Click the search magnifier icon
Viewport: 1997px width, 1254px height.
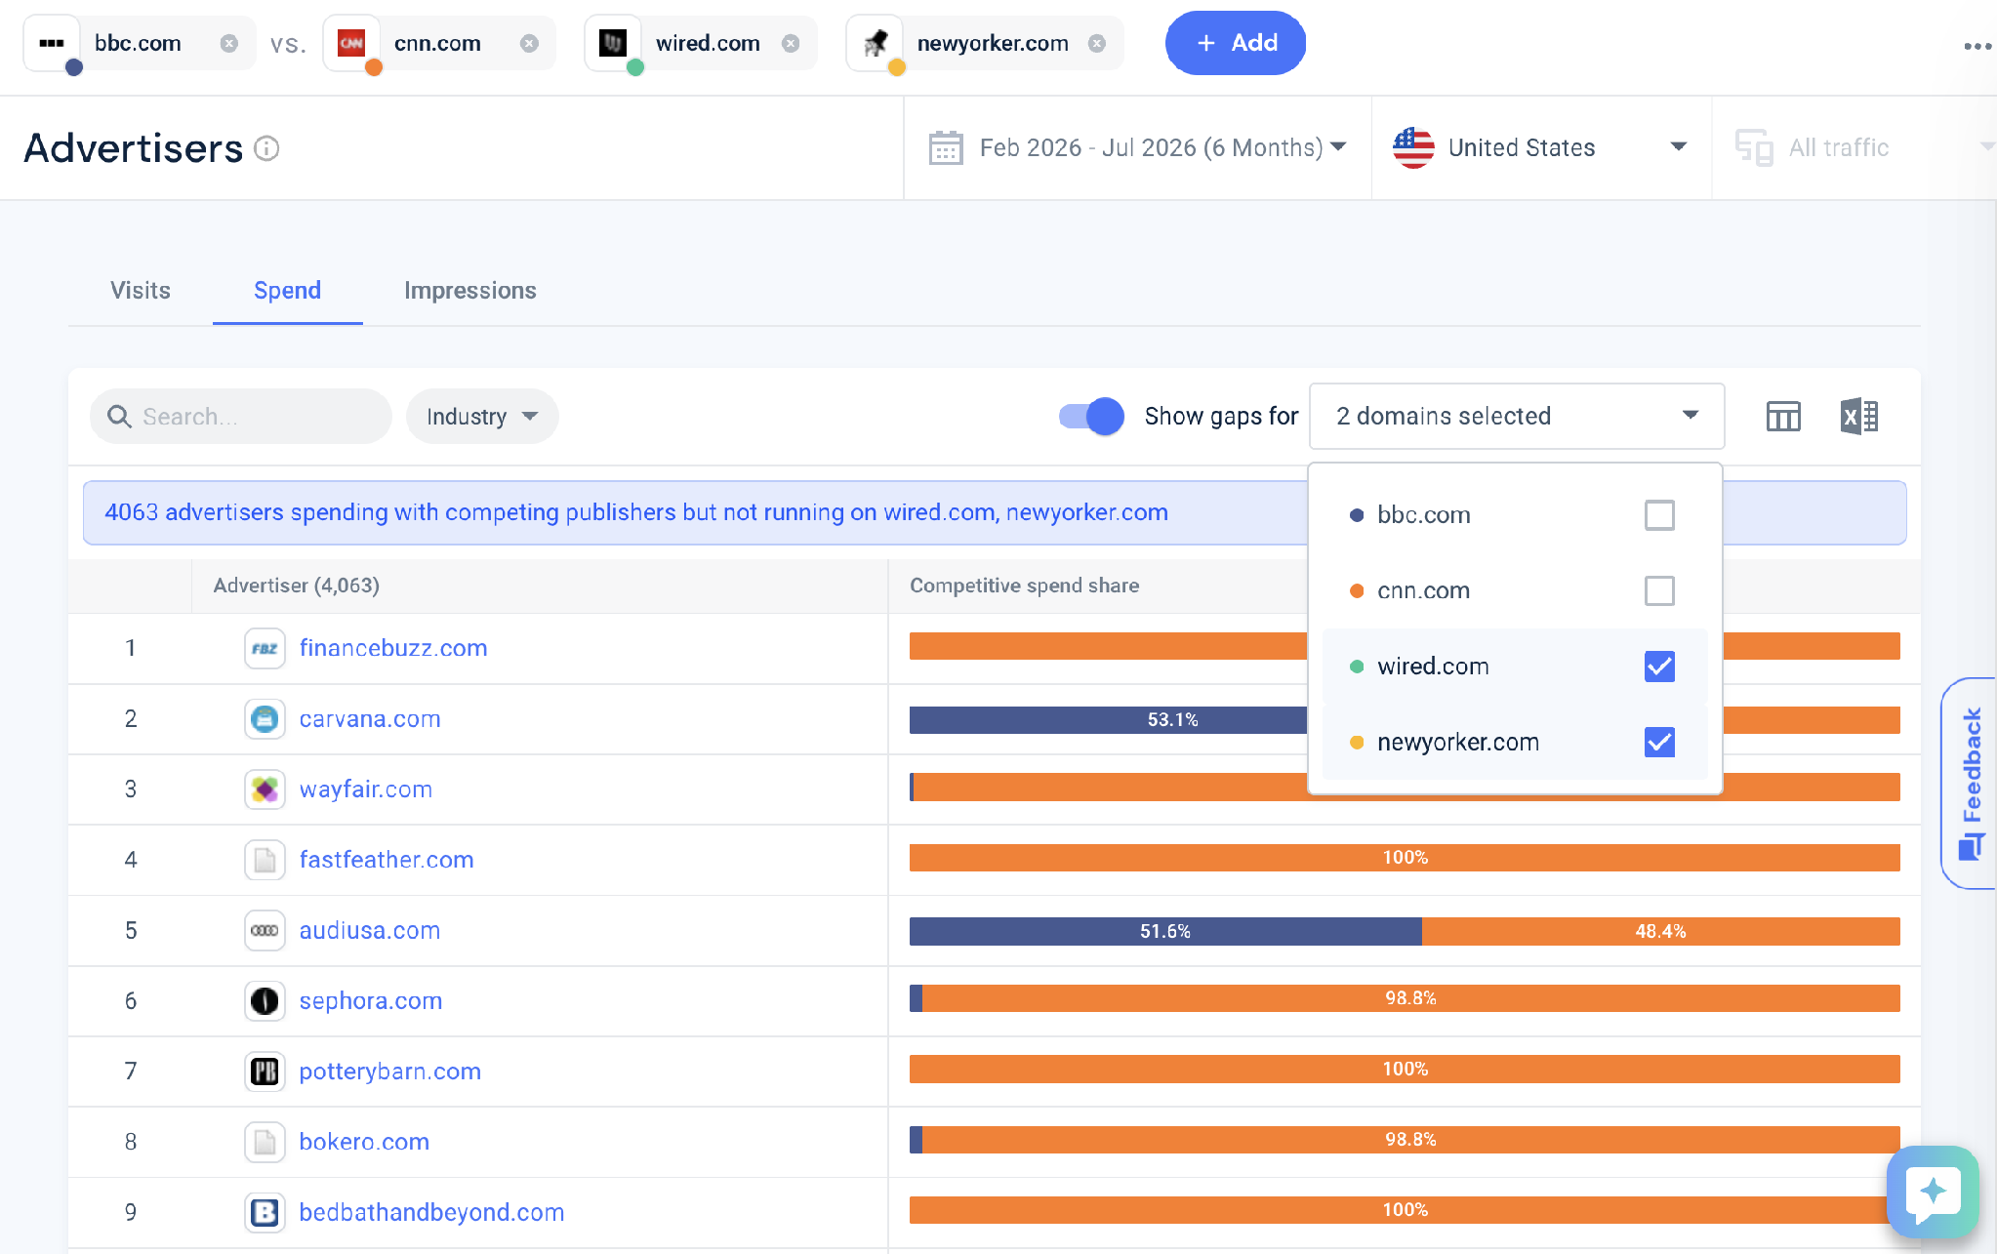point(119,417)
